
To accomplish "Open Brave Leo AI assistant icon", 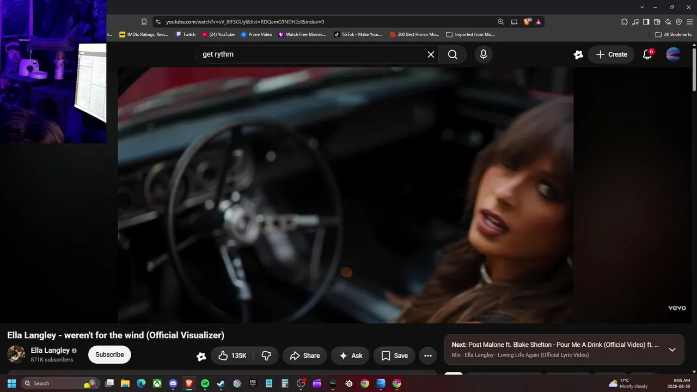I will (x=668, y=22).
